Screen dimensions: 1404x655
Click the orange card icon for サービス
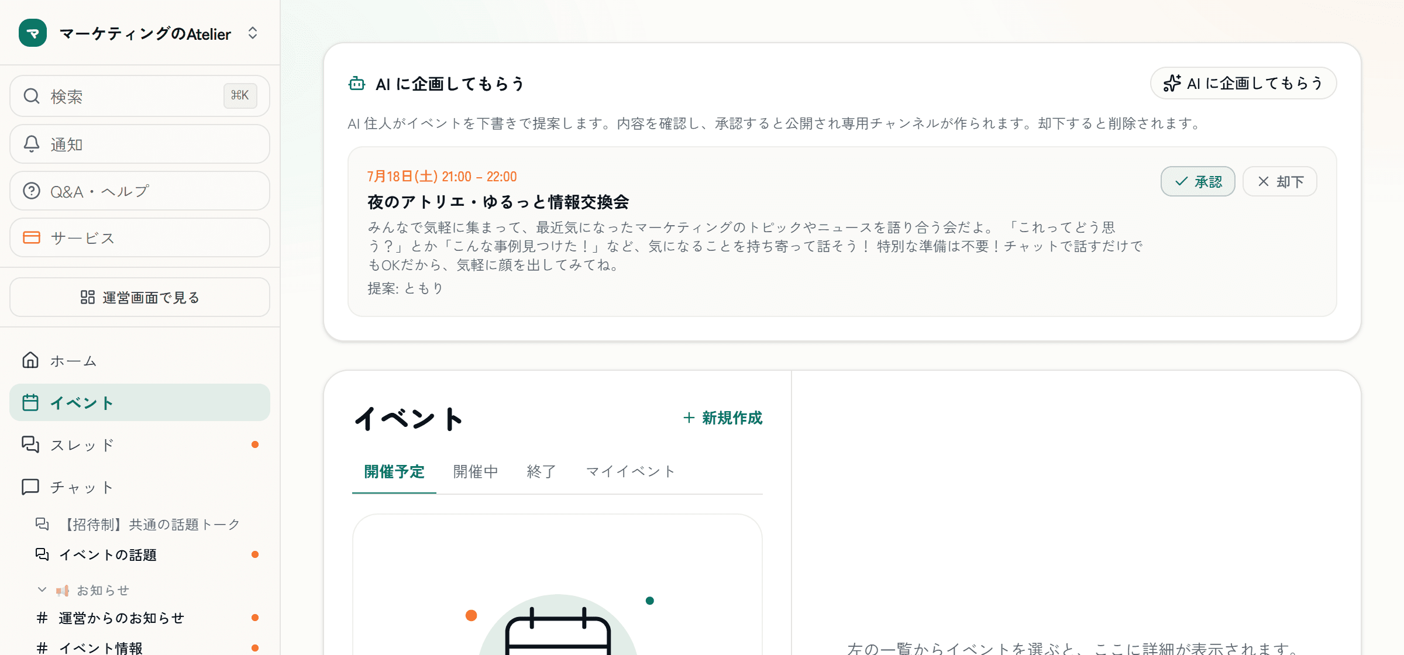pyautogui.click(x=32, y=237)
